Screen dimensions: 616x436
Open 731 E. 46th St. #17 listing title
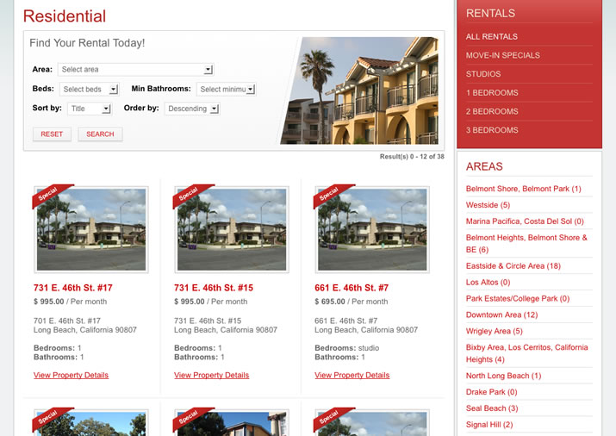[73, 288]
